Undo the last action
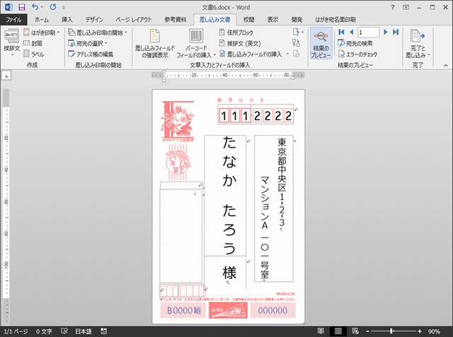Screen dimensions: 453x337 [35, 7]
